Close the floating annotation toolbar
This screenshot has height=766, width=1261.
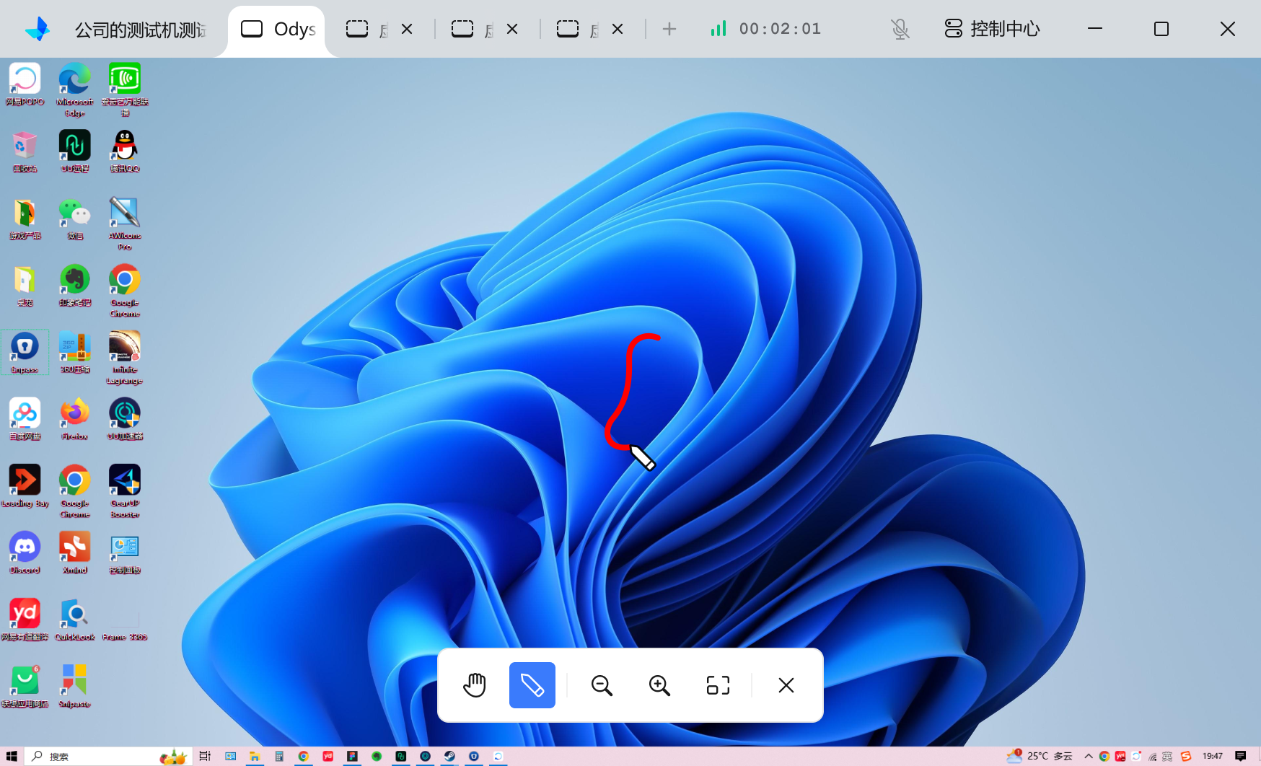pos(786,685)
